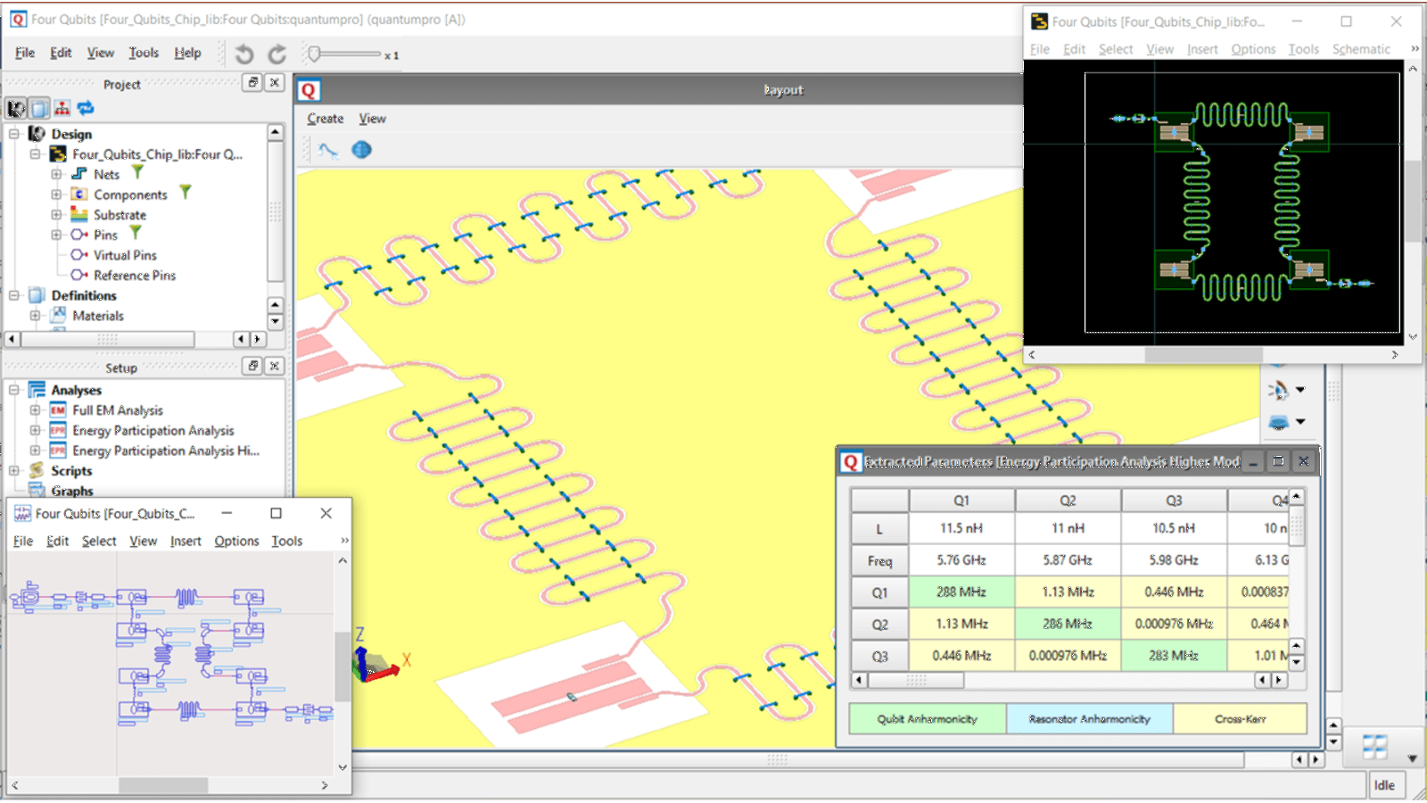Viewport: 1427px width, 803px height.
Task: Click the pink wire drawing tool in the Layout toolbar
Action: coord(326,150)
